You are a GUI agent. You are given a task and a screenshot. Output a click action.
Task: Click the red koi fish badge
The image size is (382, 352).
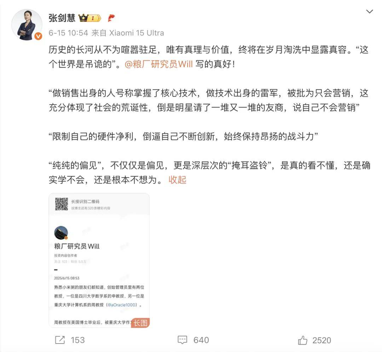tap(111, 18)
